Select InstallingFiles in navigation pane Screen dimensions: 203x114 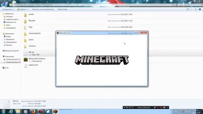coord(11,28)
